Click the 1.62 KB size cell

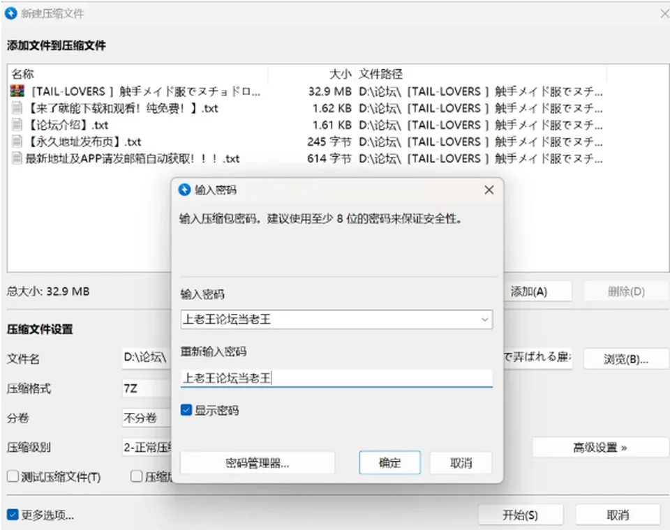point(332,108)
